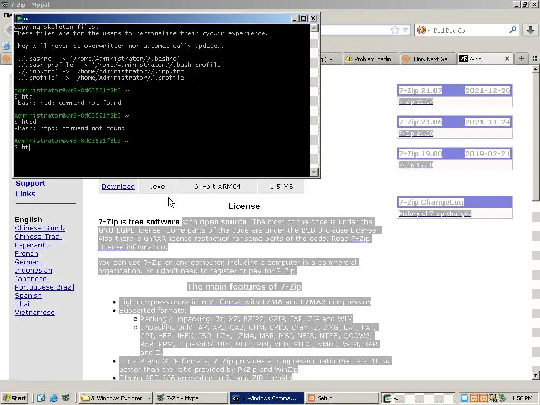Click first quick launch desktop icon
Image resolution: width=540 pixels, height=405 pixels.
click(41, 398)
